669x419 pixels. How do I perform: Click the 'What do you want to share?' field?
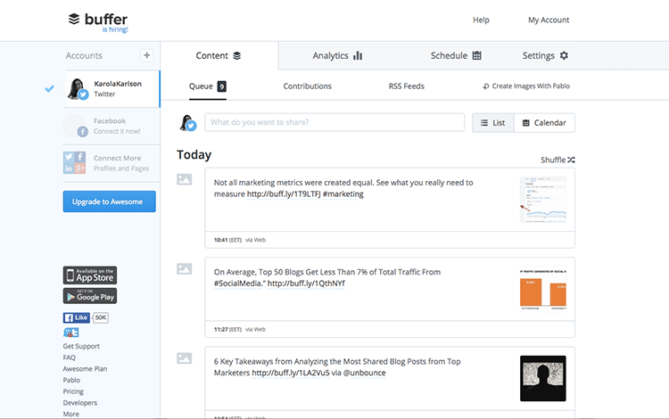tap(334, 122)
